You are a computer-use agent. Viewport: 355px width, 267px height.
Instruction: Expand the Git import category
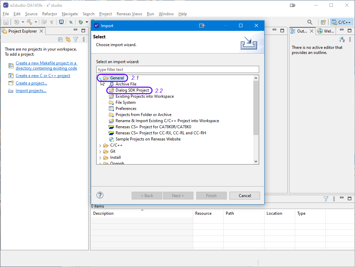100,151
